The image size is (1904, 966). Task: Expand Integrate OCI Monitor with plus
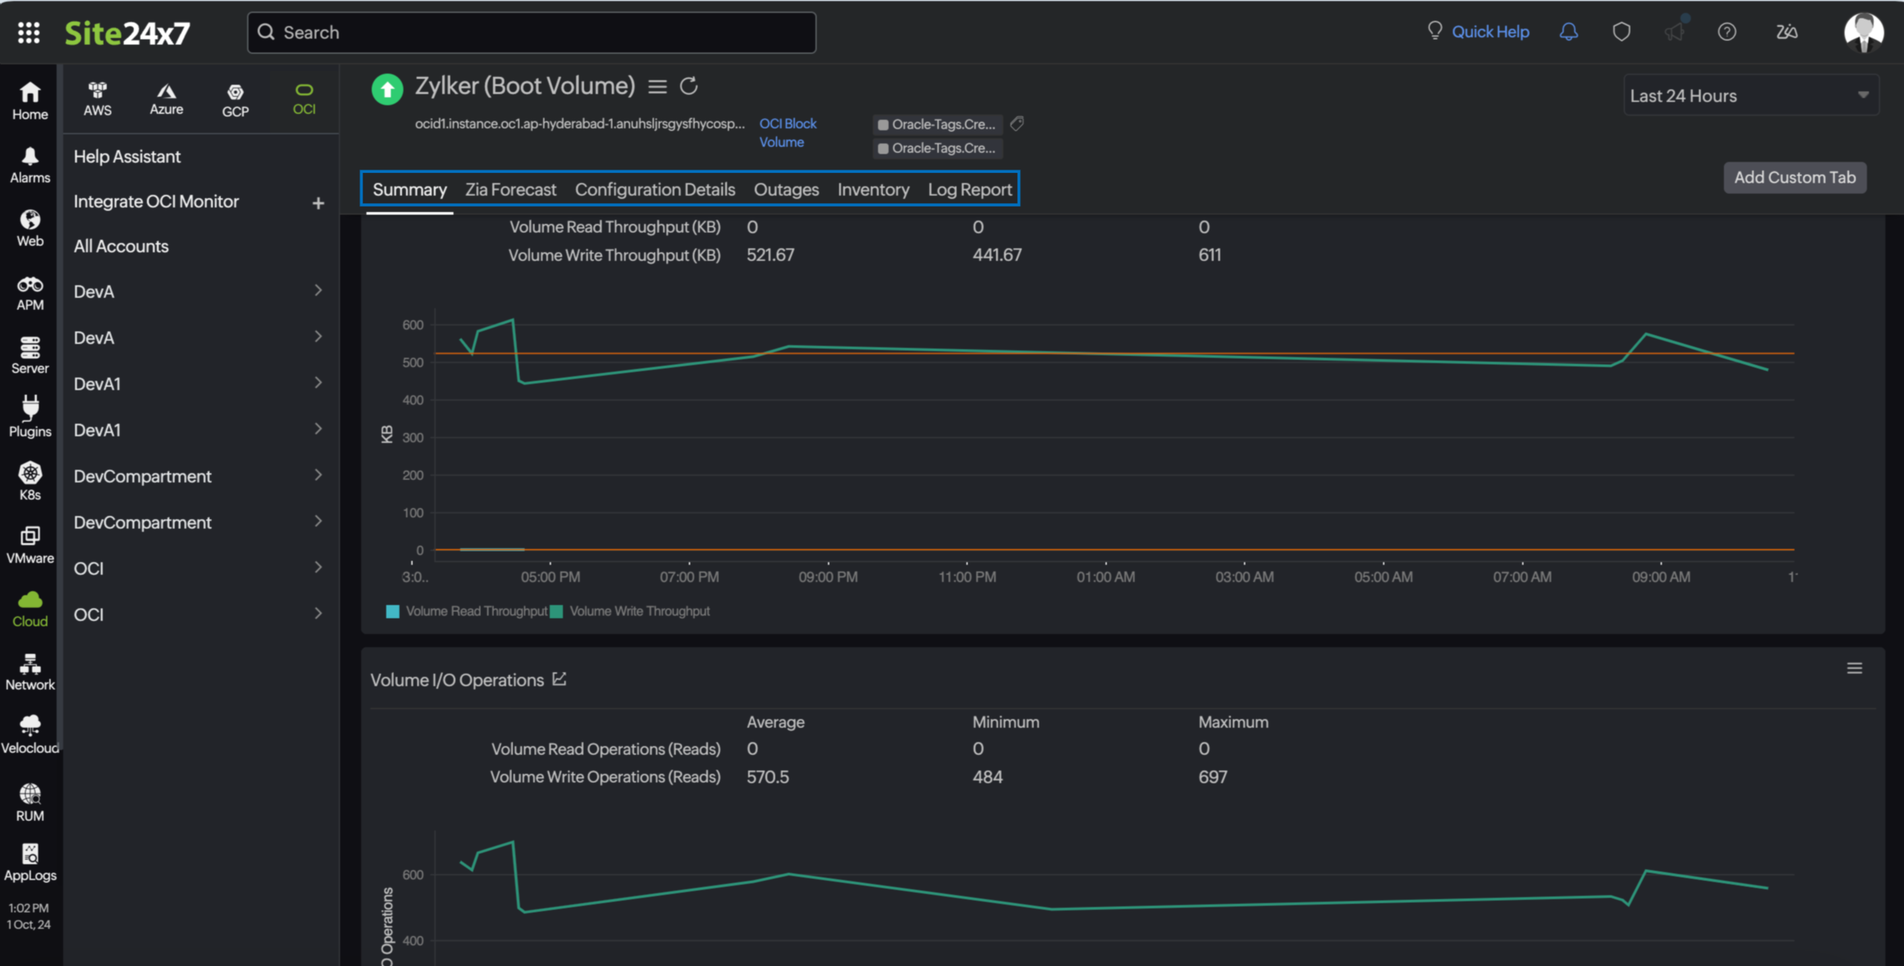[x=318, y=202]
